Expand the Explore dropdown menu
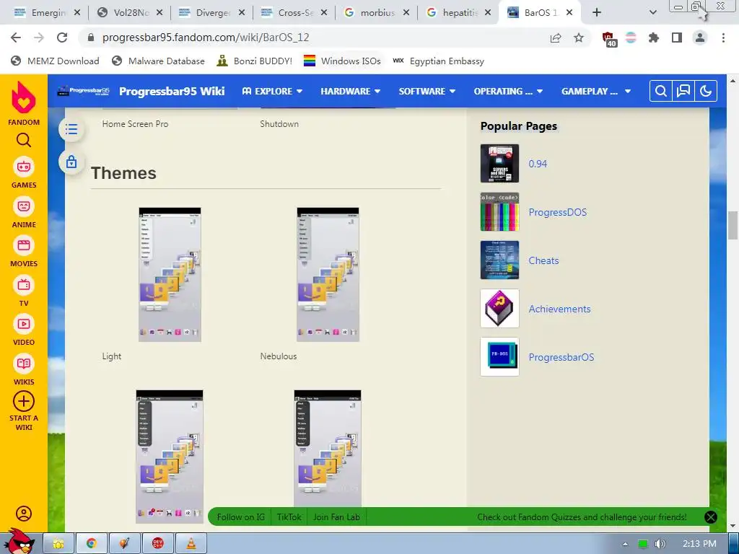This screenshot has width=739, height=554. click(272, 91)
